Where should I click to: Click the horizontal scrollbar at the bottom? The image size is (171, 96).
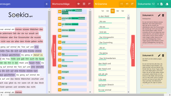coord(86,95)
